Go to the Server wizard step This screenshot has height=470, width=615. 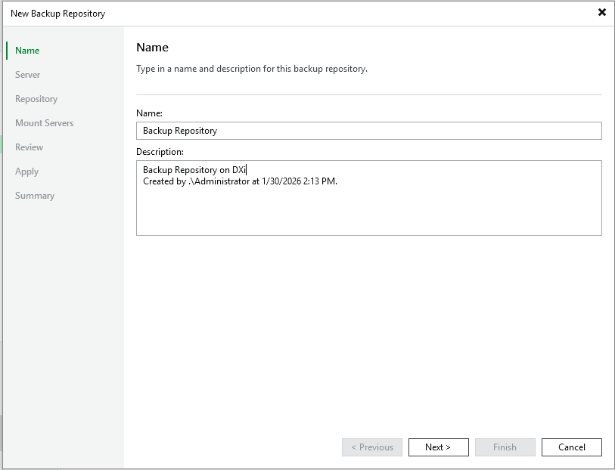coord(28,75)
